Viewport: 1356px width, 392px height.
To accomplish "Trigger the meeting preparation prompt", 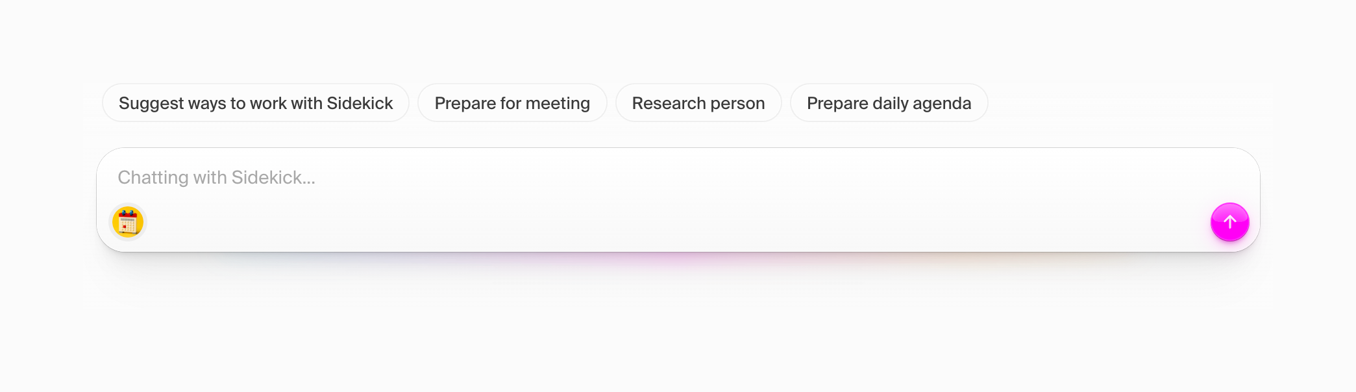I will click(512, 103).
